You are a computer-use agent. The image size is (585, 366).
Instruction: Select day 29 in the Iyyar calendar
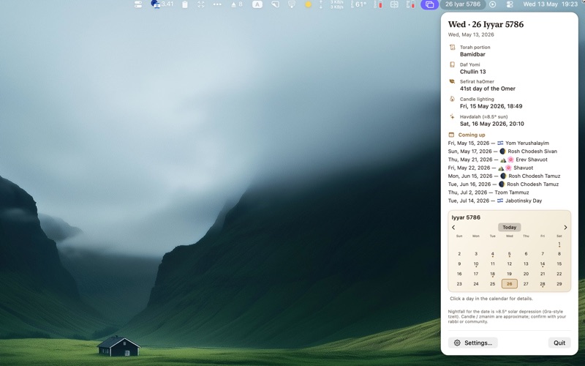point(559,284)
